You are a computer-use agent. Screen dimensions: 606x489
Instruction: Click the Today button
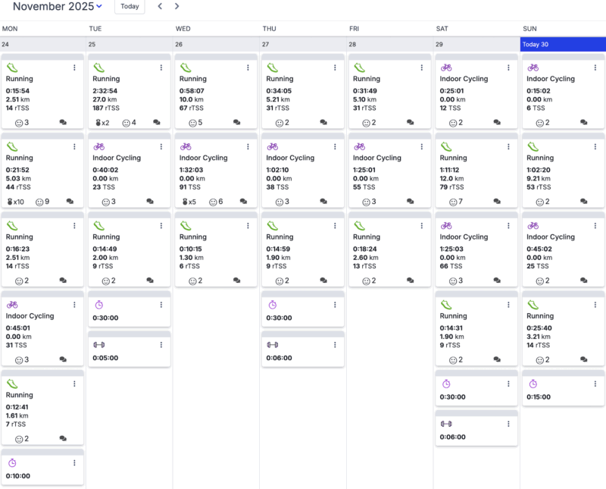[x=130, y=7]
